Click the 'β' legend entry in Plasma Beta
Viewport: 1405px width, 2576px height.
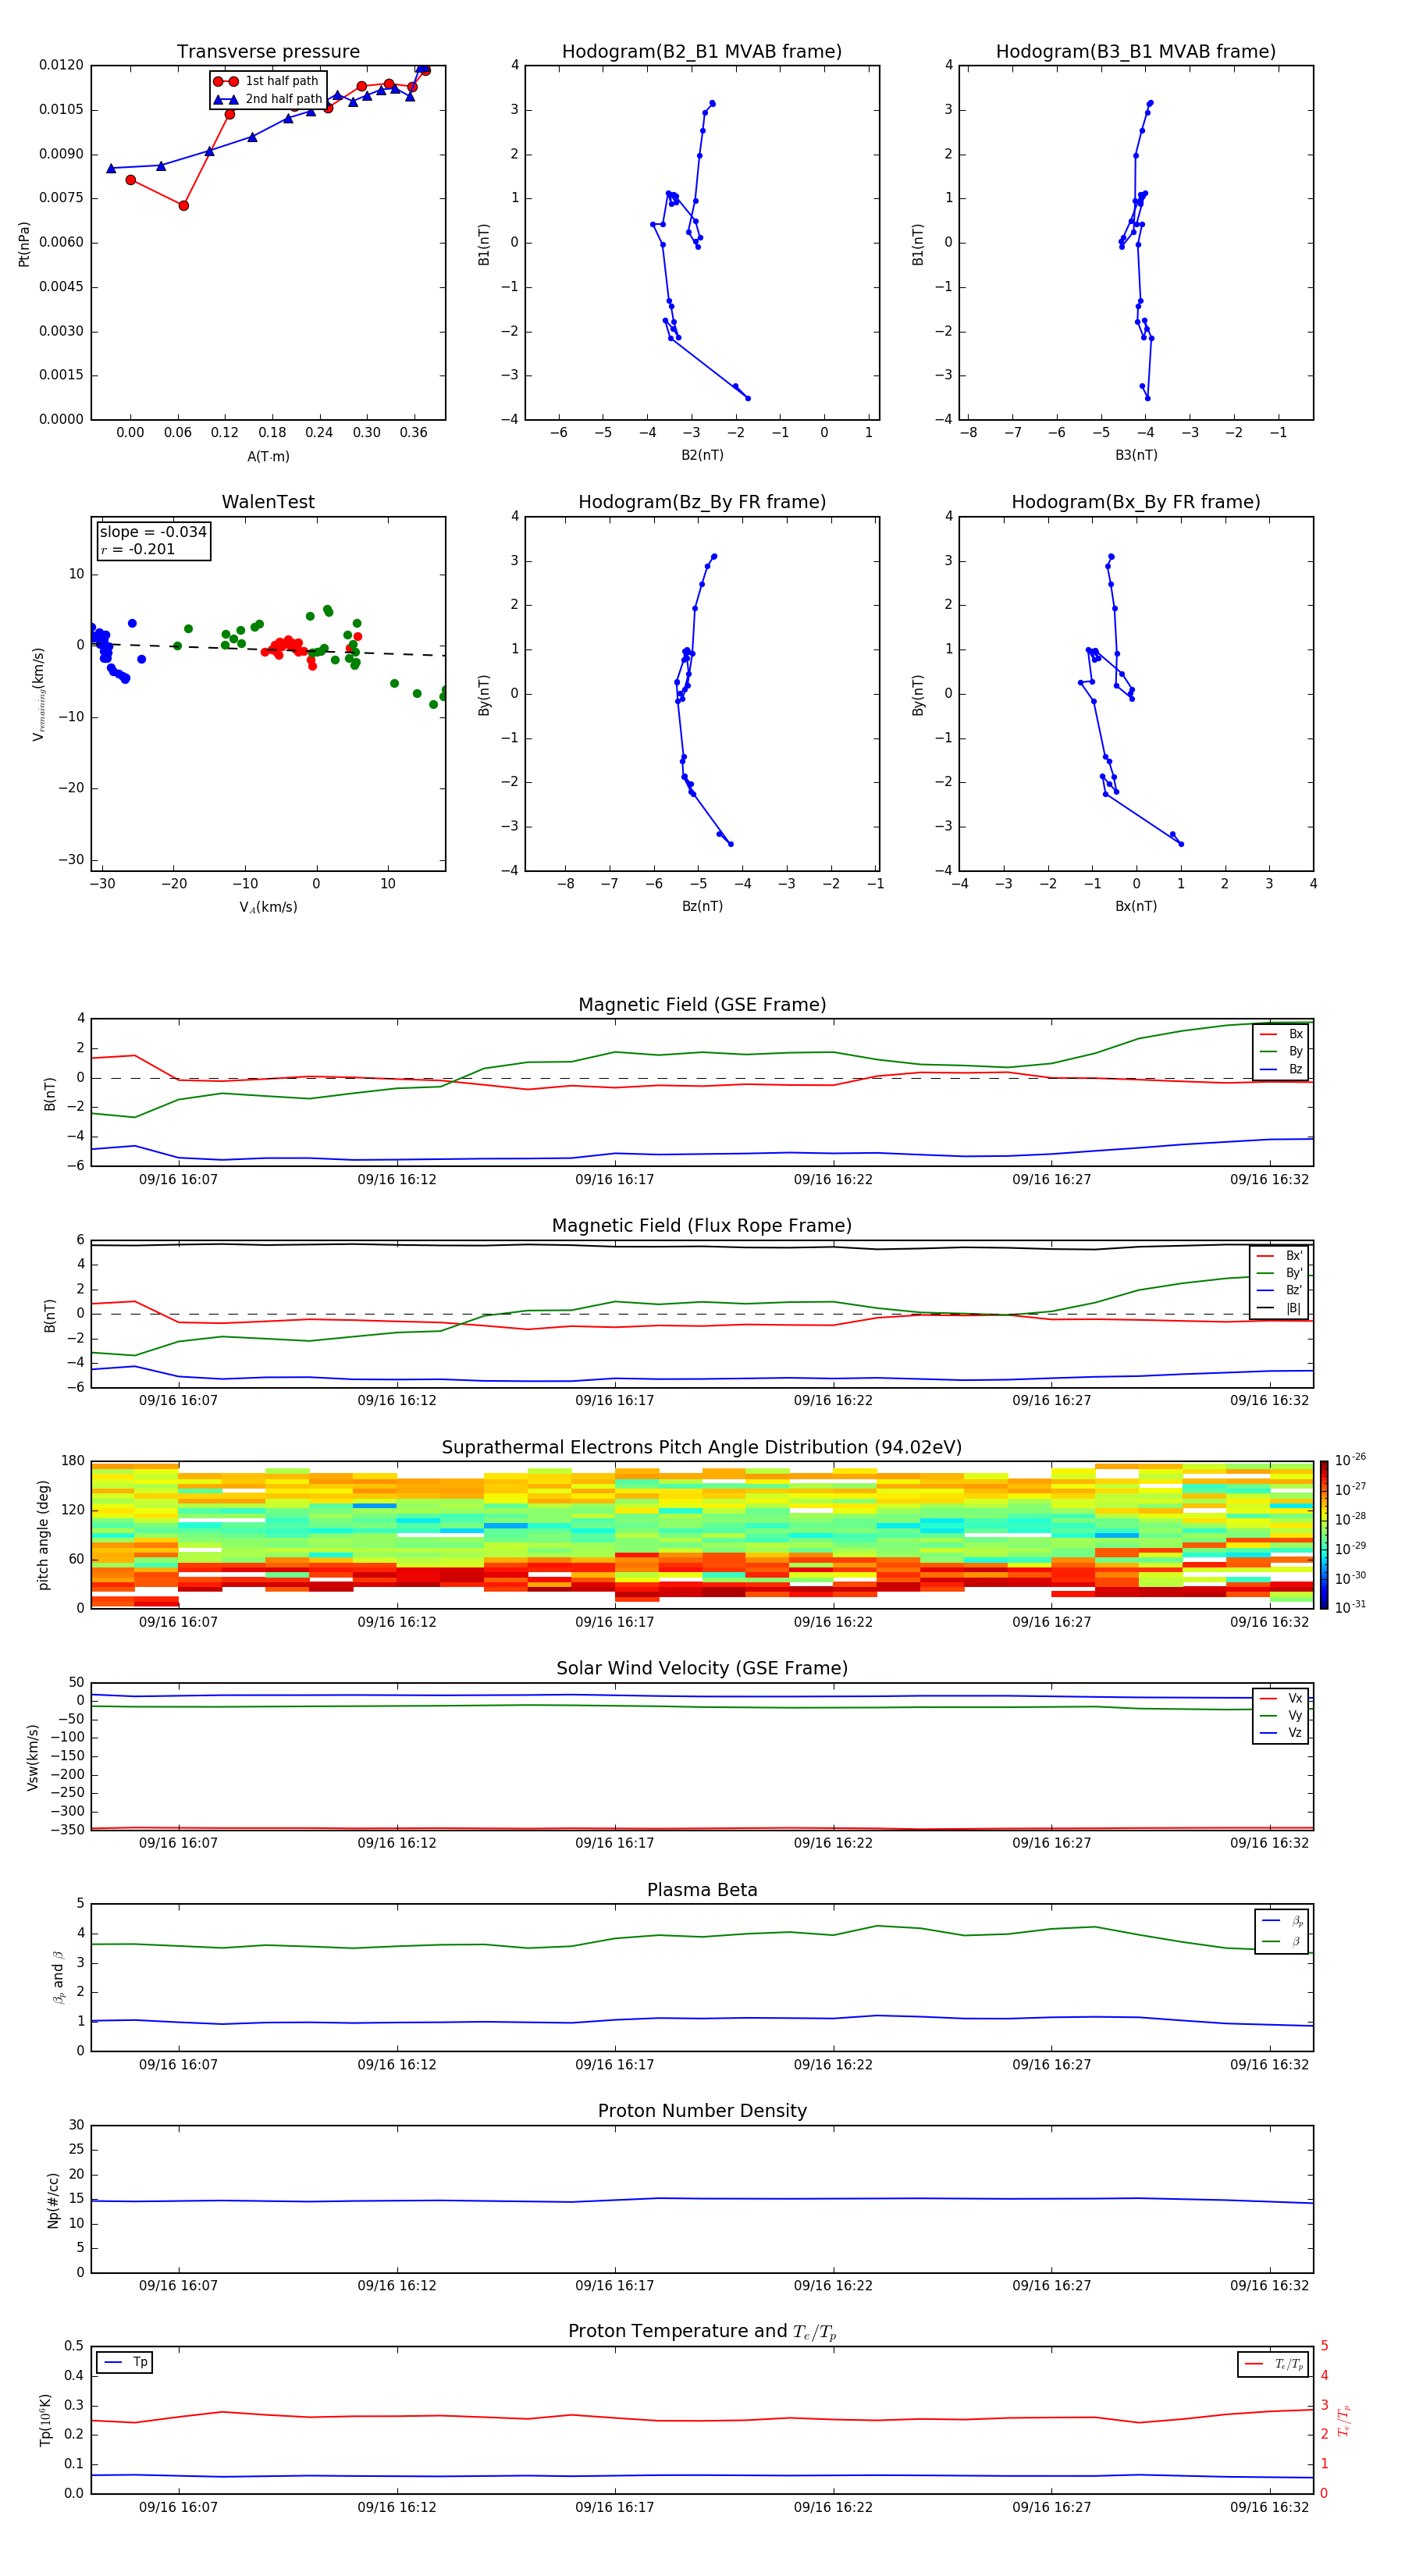[x=1282, y=1941]
